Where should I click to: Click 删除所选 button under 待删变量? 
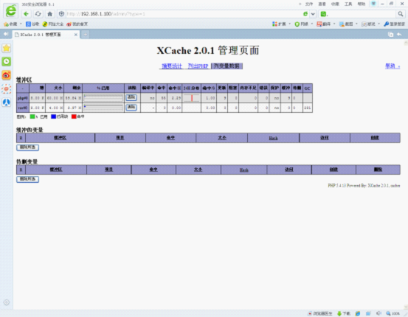pyautogui.click(x=27, y=179)
